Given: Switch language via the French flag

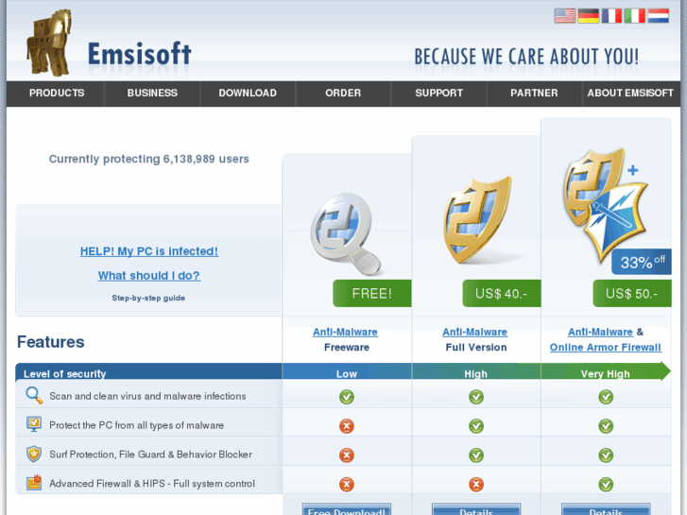Looking at the screenshot, I should pyautogui.click(x=611, y=16).
